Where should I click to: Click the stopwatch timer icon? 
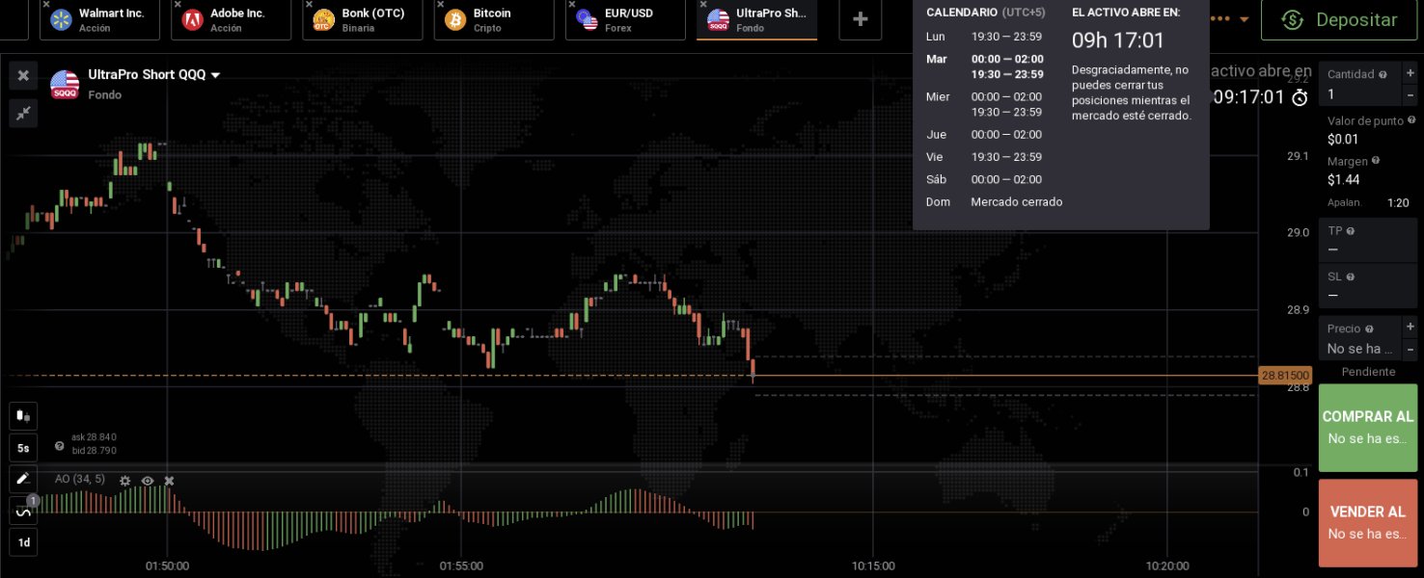[1301, 97]
